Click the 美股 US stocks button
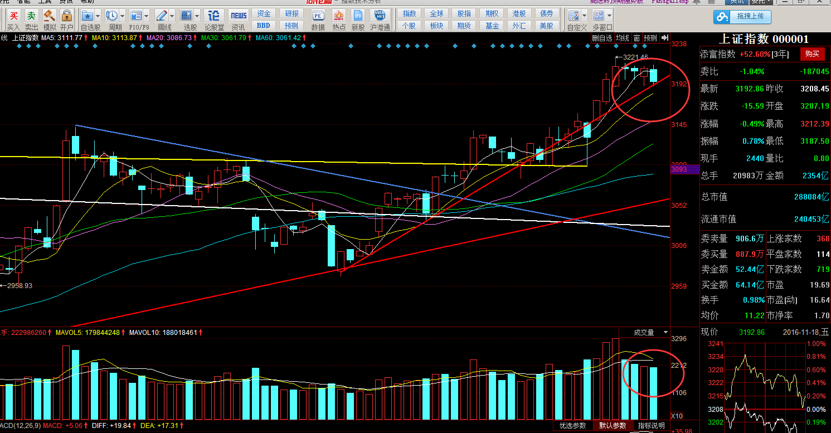Screen dimensions: 831x433 coord(547,26)
